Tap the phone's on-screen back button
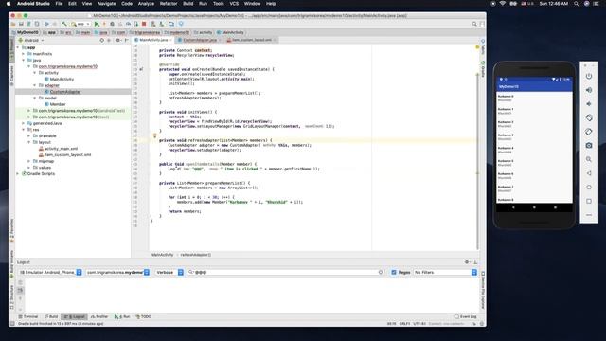The width and height of the screenshot is (606, 341). point(513,207)
